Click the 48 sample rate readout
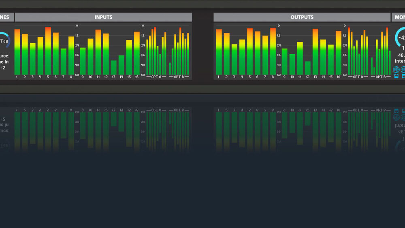 400,55
